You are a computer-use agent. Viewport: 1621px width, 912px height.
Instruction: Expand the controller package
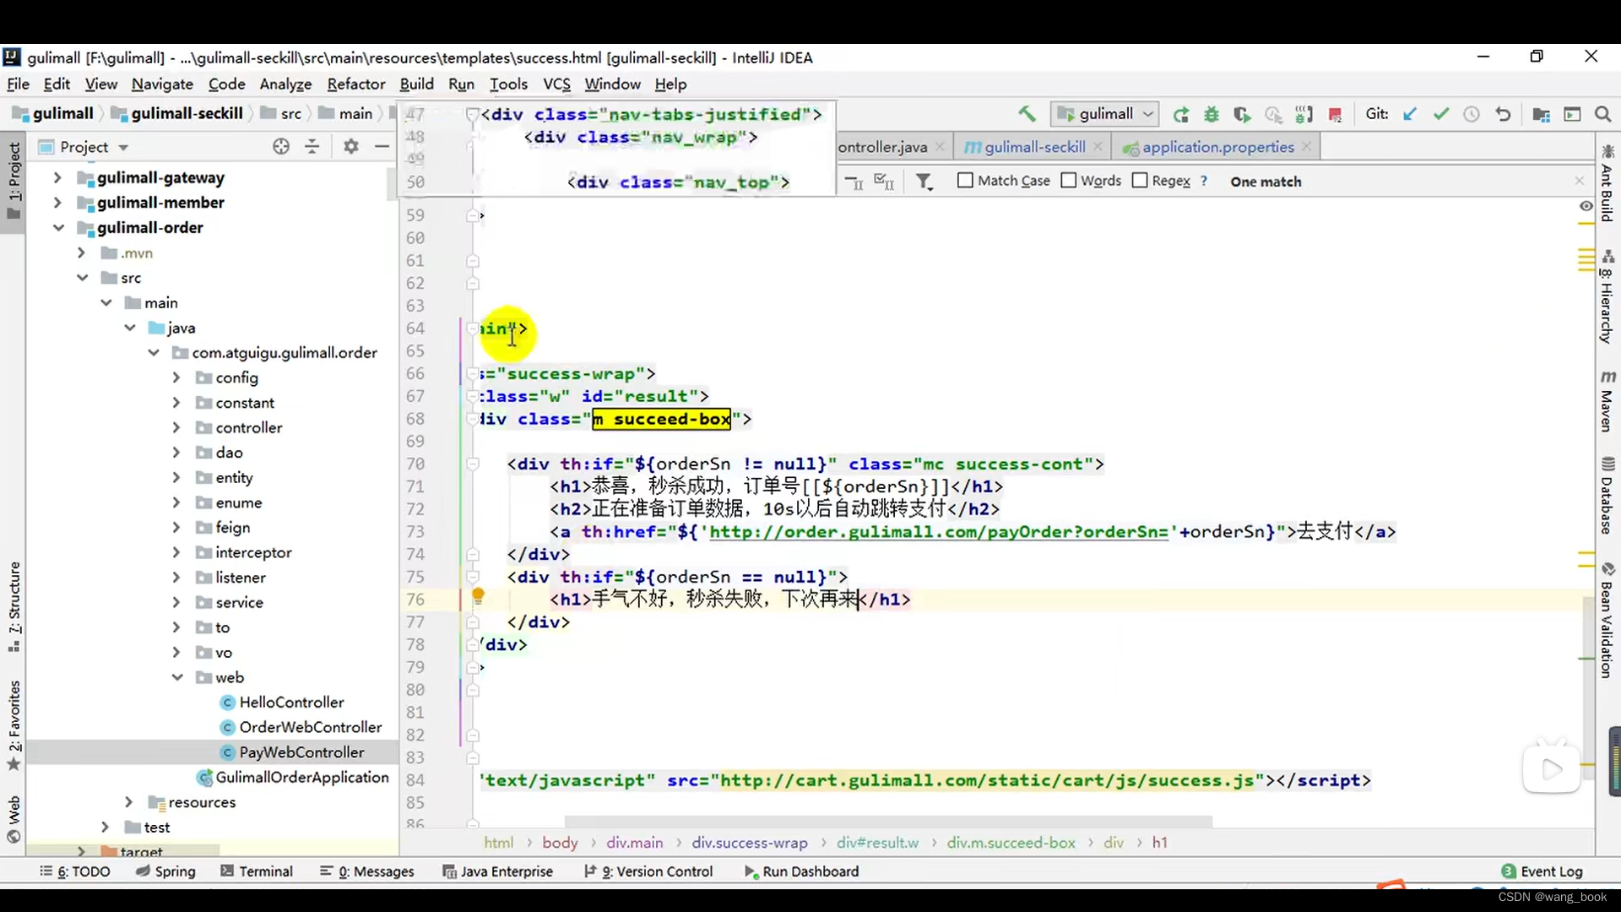tap(176, 427)
